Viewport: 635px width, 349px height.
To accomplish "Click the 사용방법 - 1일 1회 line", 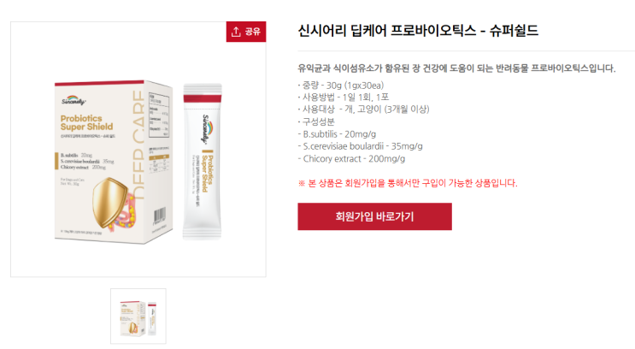I will 343,98.
